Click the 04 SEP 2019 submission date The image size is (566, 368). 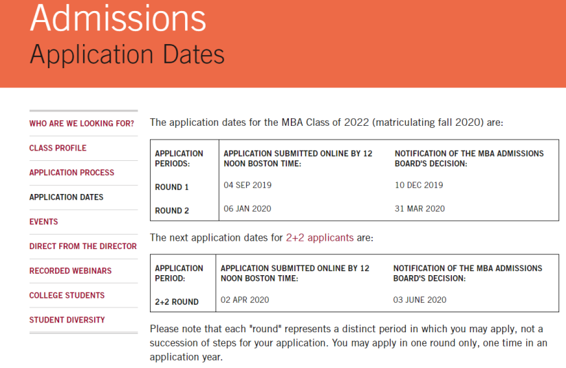click(248, 186)
